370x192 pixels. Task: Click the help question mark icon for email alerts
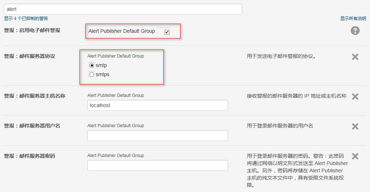355,31
